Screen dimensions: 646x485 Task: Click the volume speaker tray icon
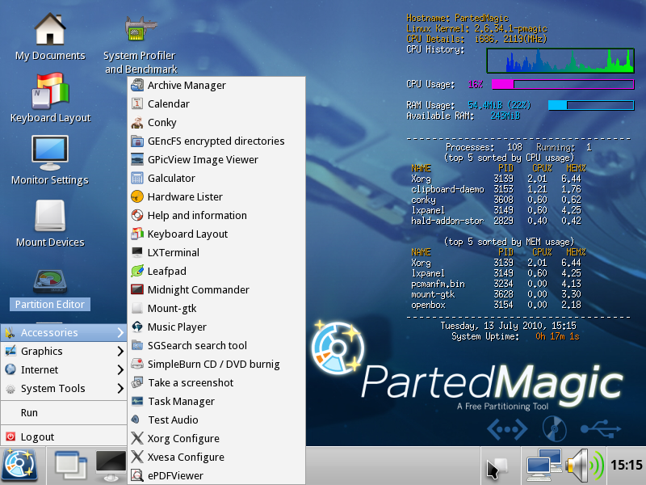pyautogui.click(x=584, y=465)
